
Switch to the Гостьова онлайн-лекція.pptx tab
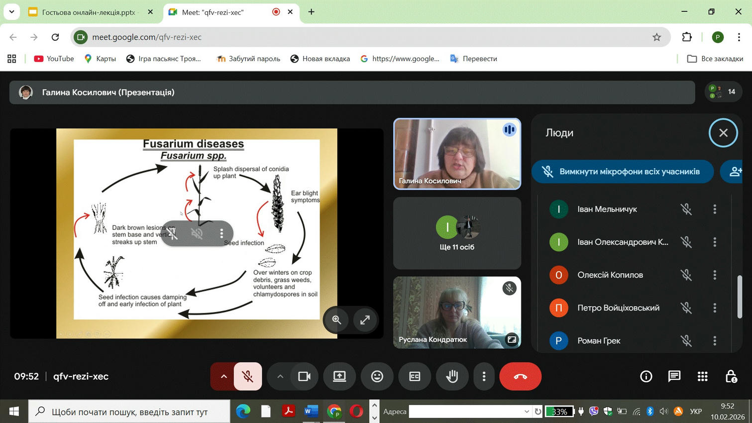click(x=88, y=12)
